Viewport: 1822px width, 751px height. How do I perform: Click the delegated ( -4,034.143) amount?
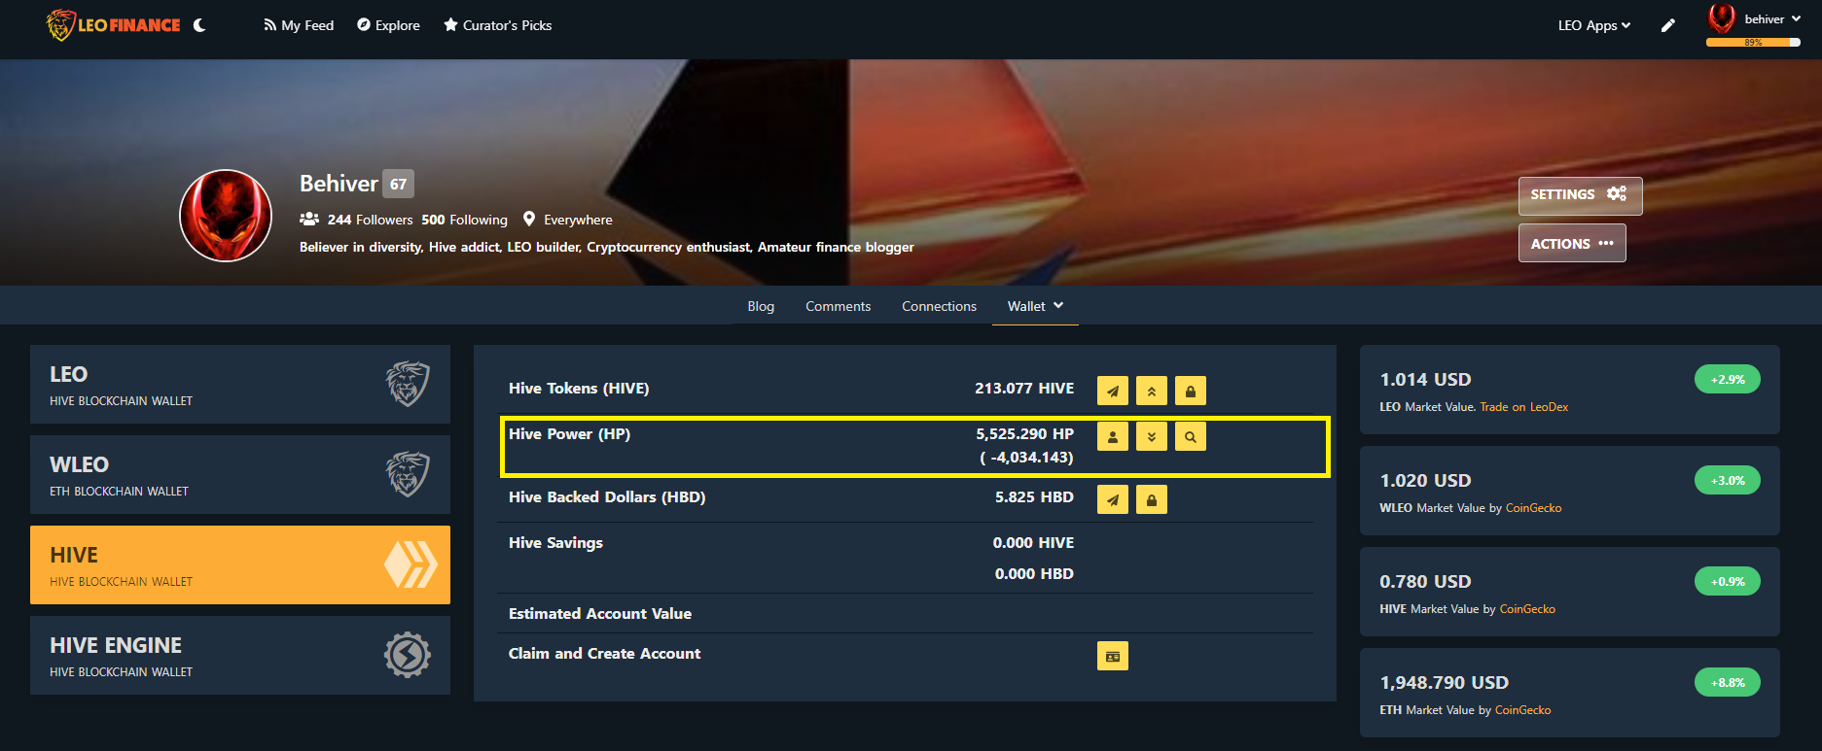pos(1026,458)
